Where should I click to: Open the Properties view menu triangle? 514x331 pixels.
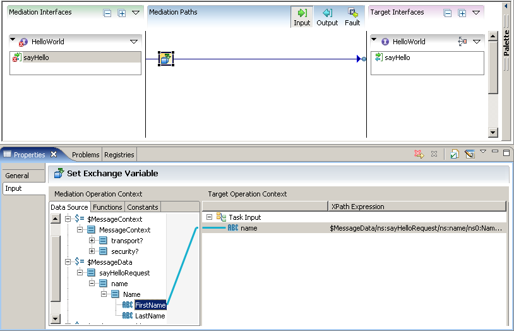pos(483,151)
